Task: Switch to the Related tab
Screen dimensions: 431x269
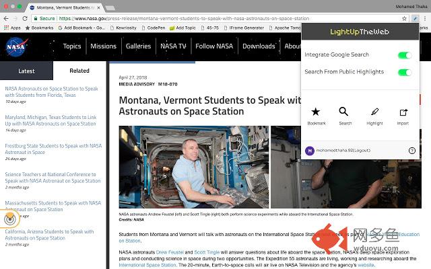Action: [x=79, y=71]
